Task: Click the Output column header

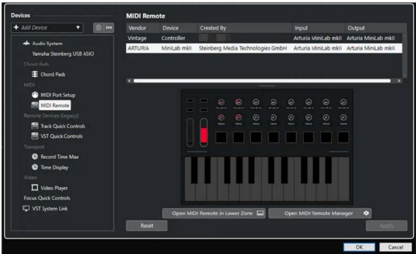Action: point(376,28)
